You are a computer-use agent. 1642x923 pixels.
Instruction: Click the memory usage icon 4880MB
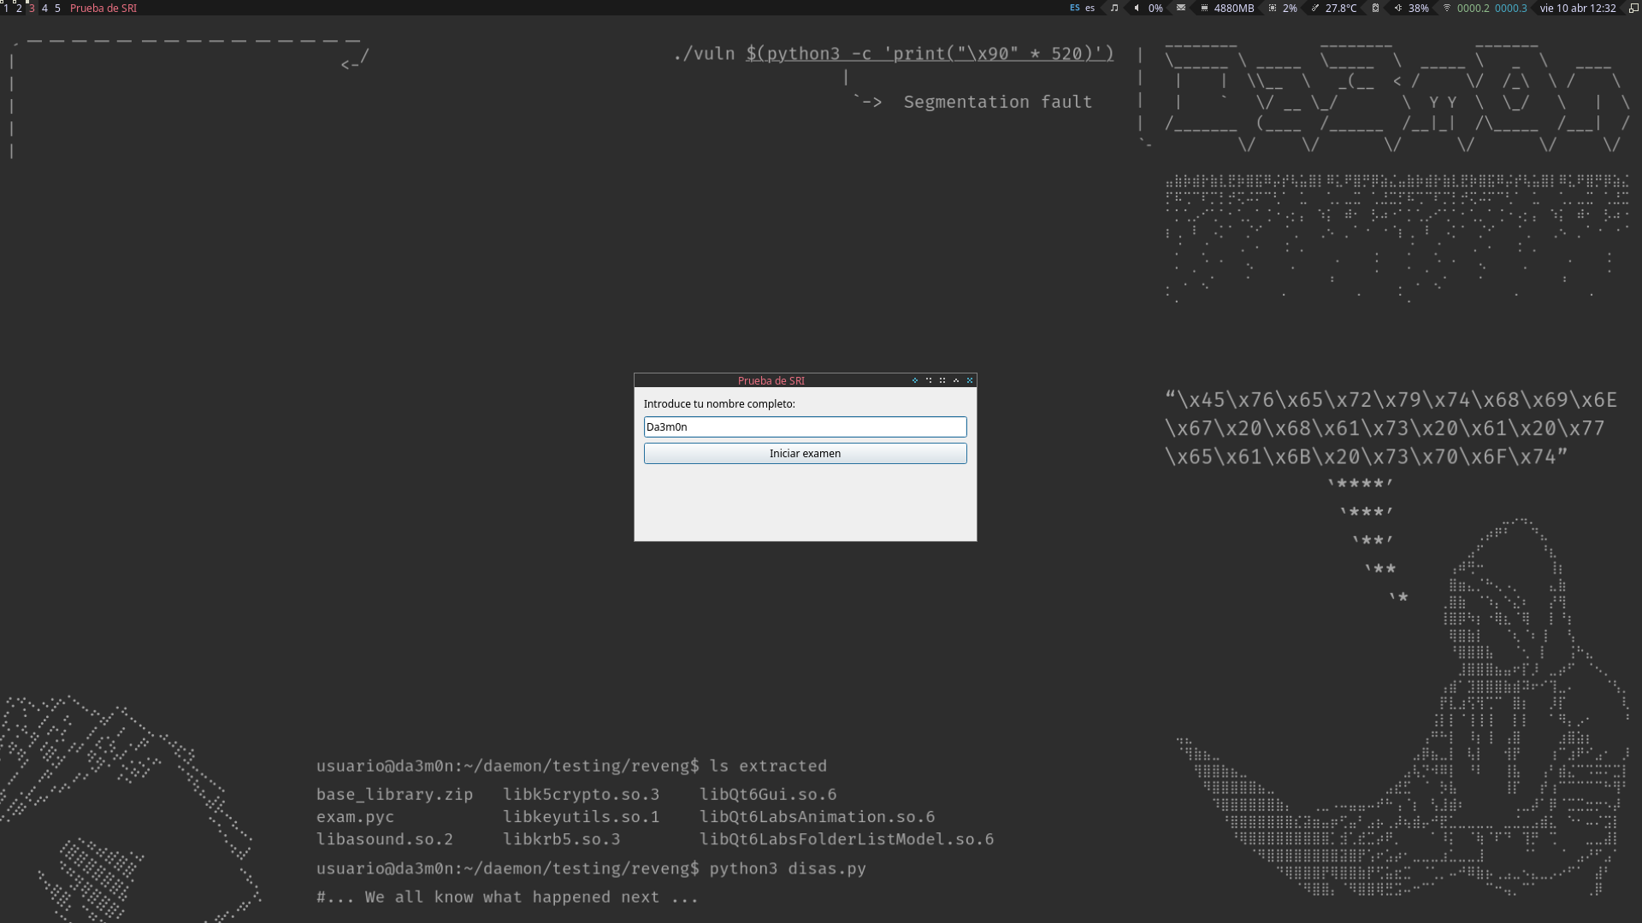[1204, 8]
